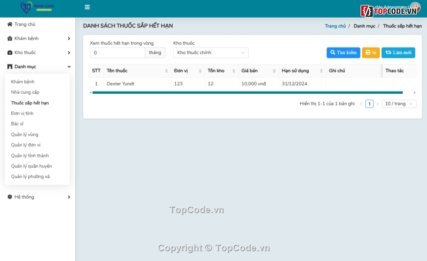Screen dimensions: 427x261
Task: Sort by Giá bán column arrows
Action: pyautogui.click(x=274, y=70)
